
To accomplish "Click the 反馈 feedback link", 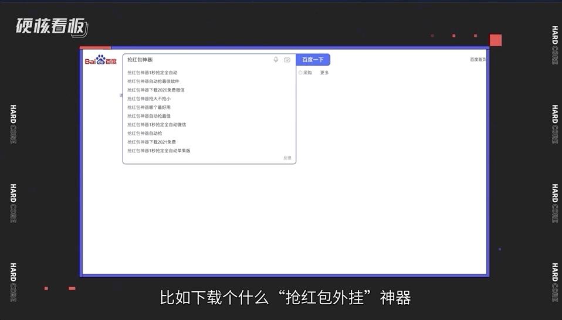I will (287, 158).
